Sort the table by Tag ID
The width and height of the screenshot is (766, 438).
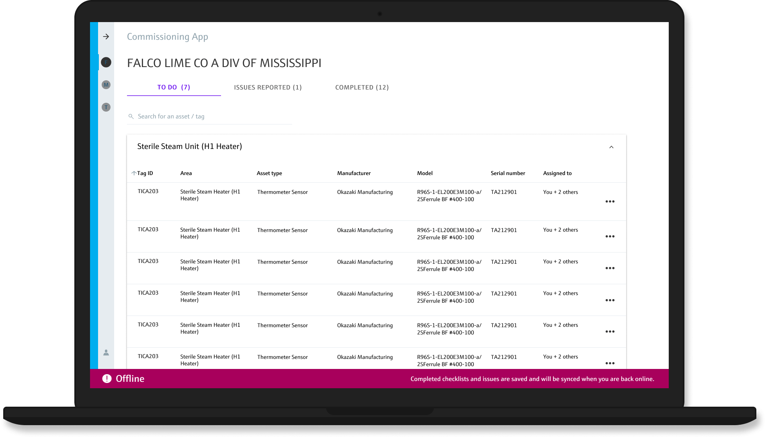[145, 173]
